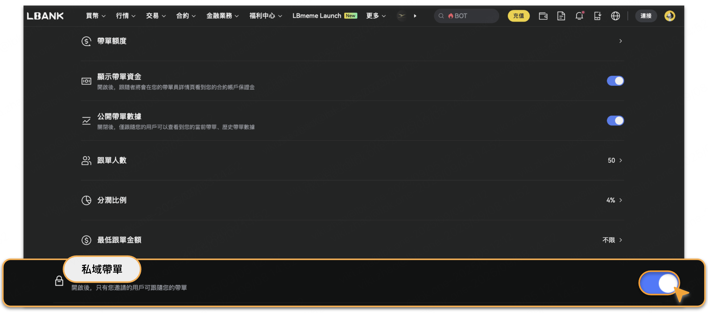Expand the 金融業務 menu
The image size is (708, 313).
(222, 16)
